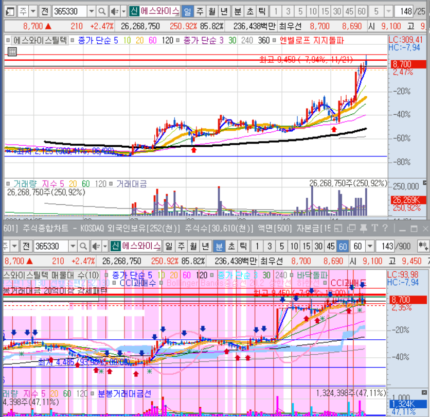This screenshot has width=430, height=417.
Task: Select 틱 tick period in top chart
Action: [262, 11]
